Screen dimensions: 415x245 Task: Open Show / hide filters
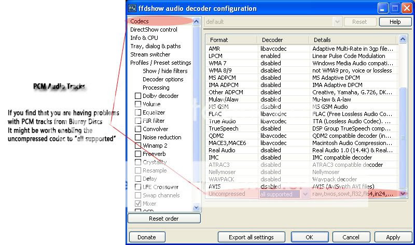(x=165, y=71)
